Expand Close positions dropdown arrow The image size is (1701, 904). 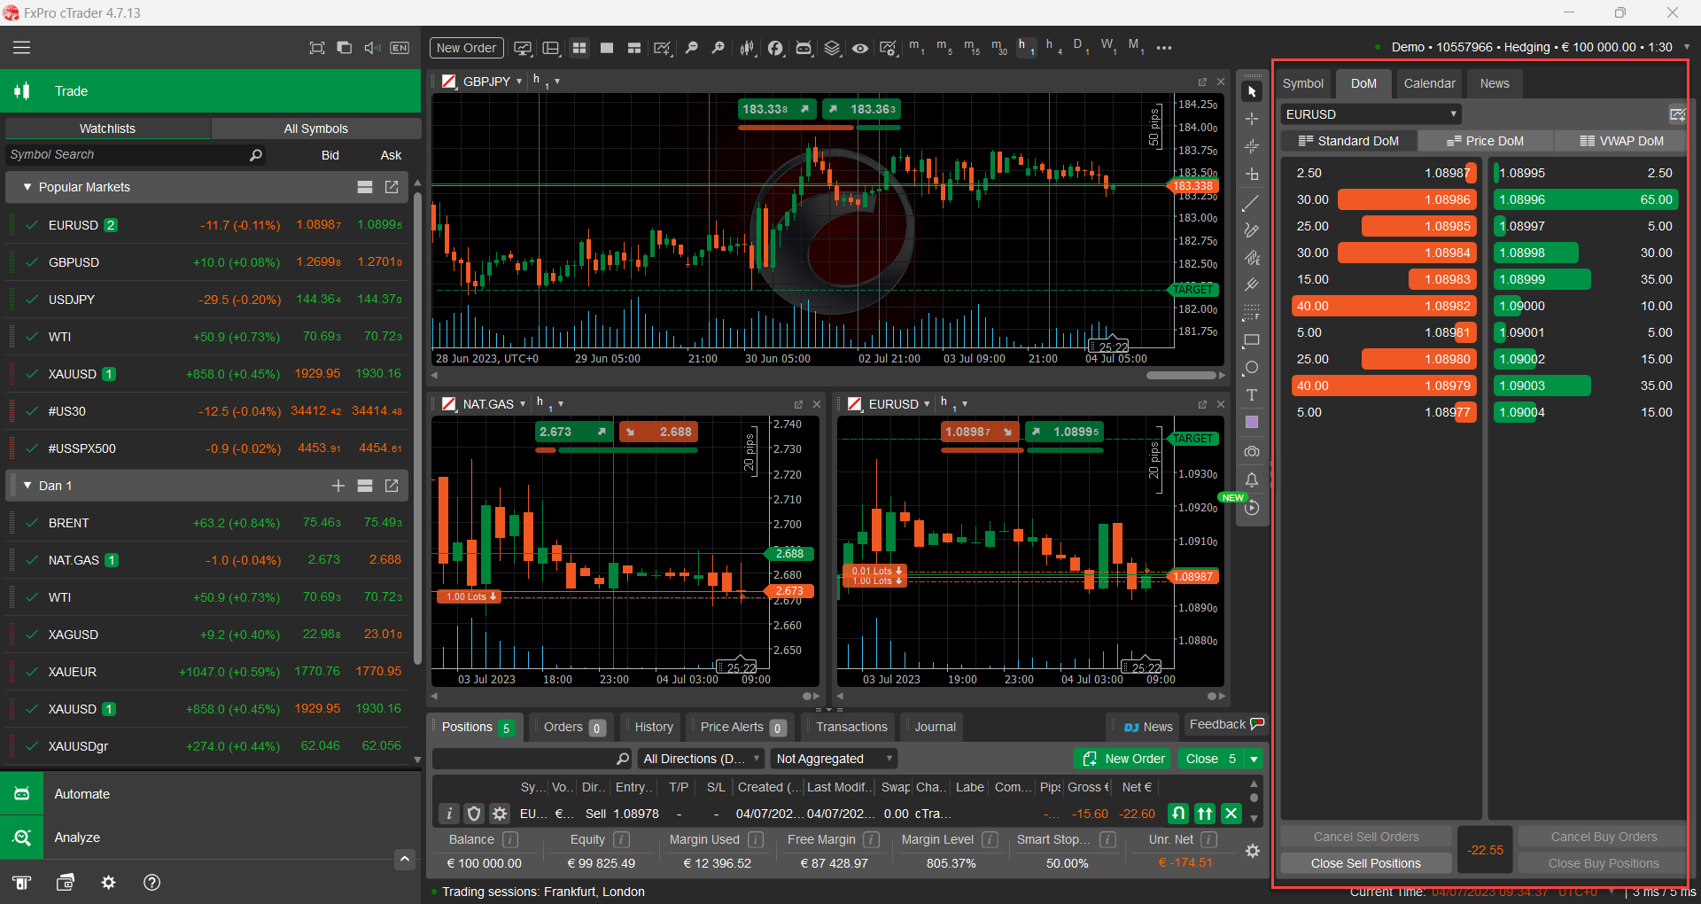point(1254,759)
